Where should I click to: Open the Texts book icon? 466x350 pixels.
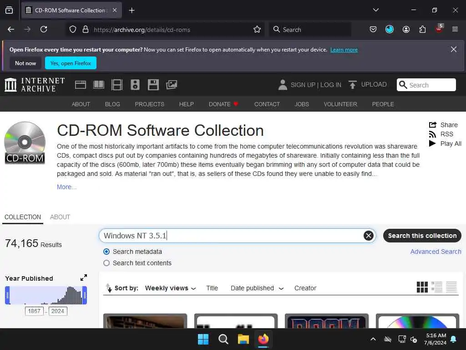click(x=99, y=85)
